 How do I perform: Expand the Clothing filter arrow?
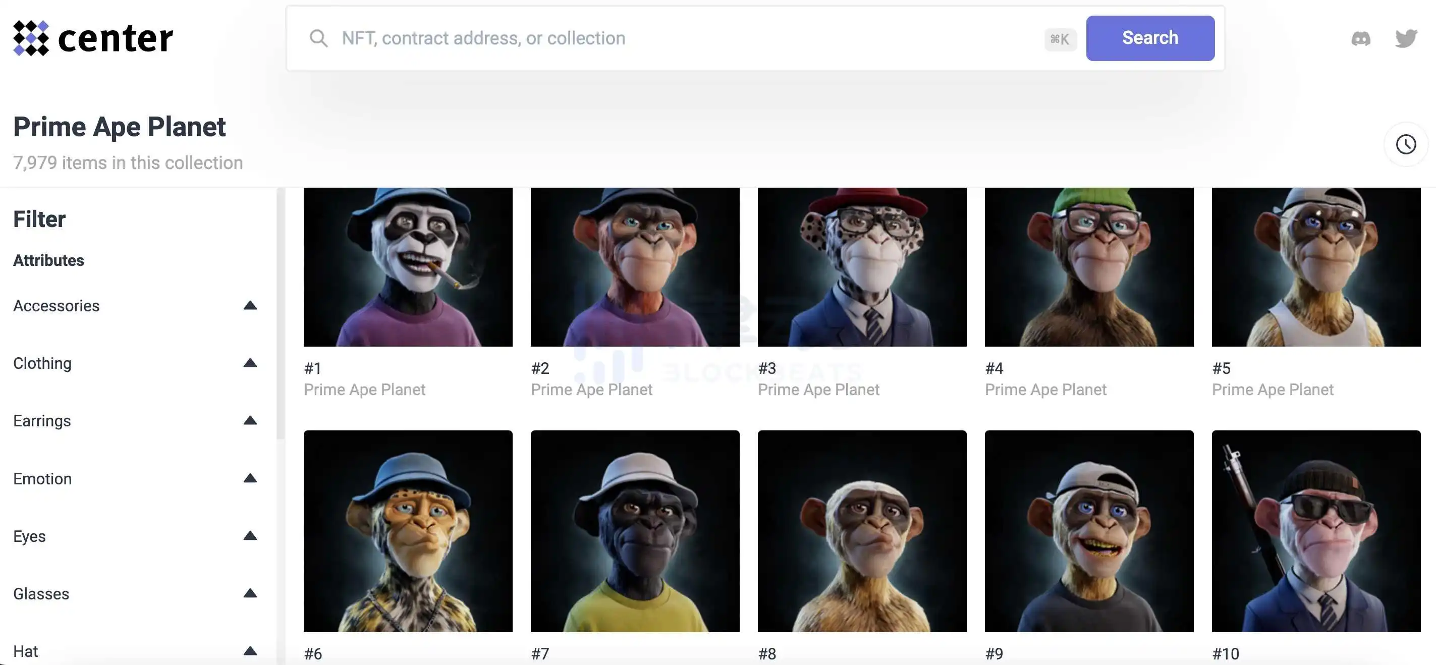[x=250, y=363]
